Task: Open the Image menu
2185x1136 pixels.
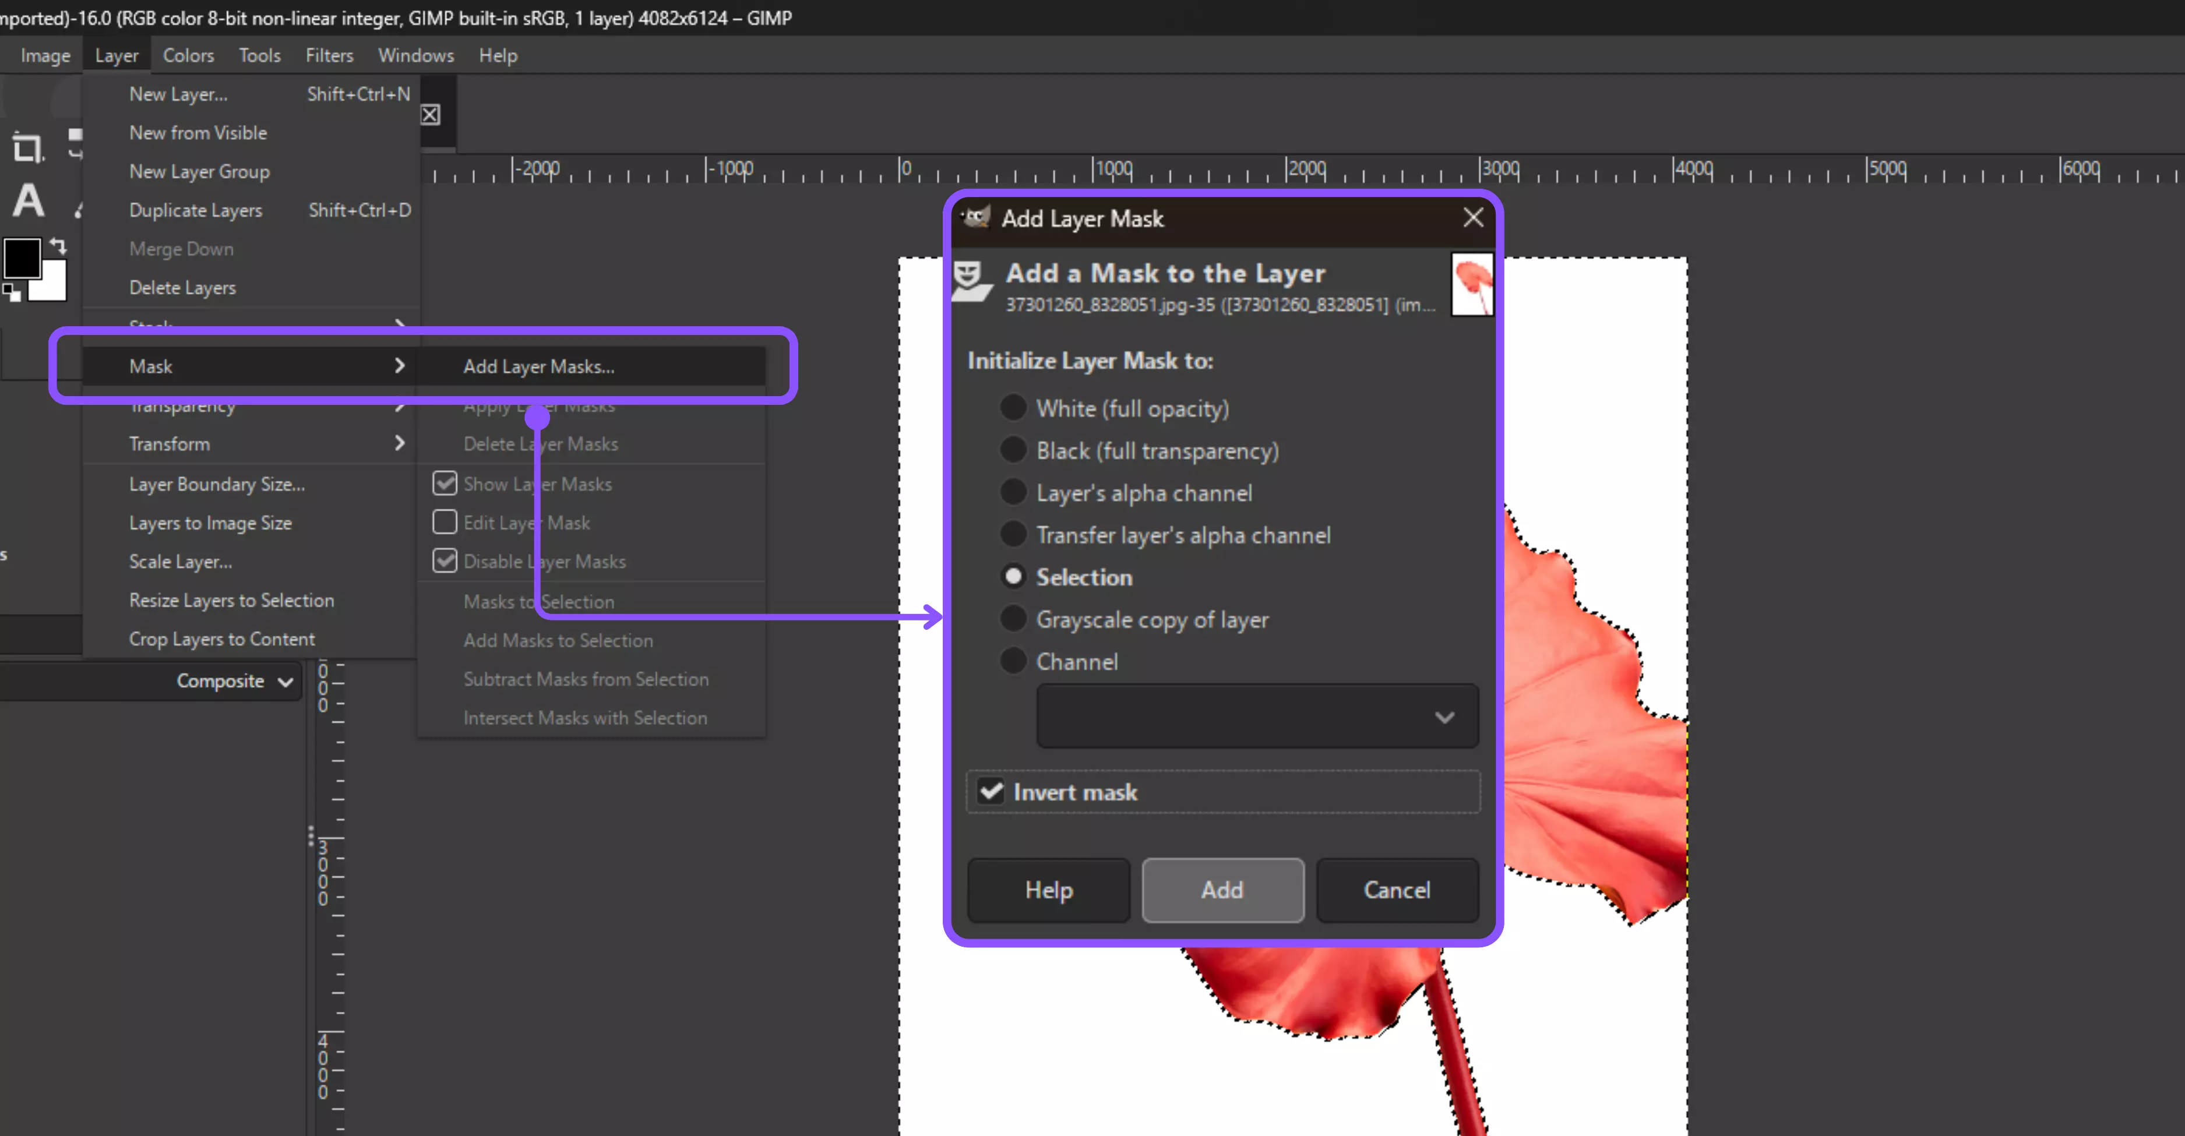Action: [46, 55]
